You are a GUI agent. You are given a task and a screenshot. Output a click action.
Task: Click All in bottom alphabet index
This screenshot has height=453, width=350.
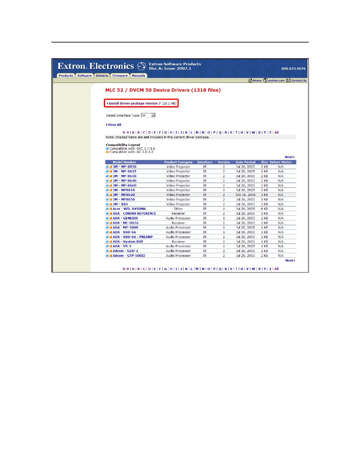pos(277,269)
